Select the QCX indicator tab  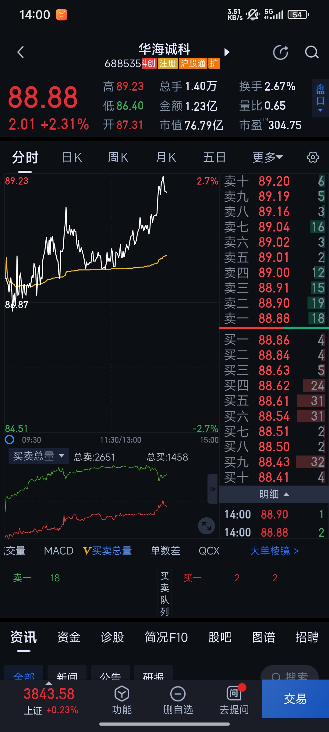tap(209, 551)
